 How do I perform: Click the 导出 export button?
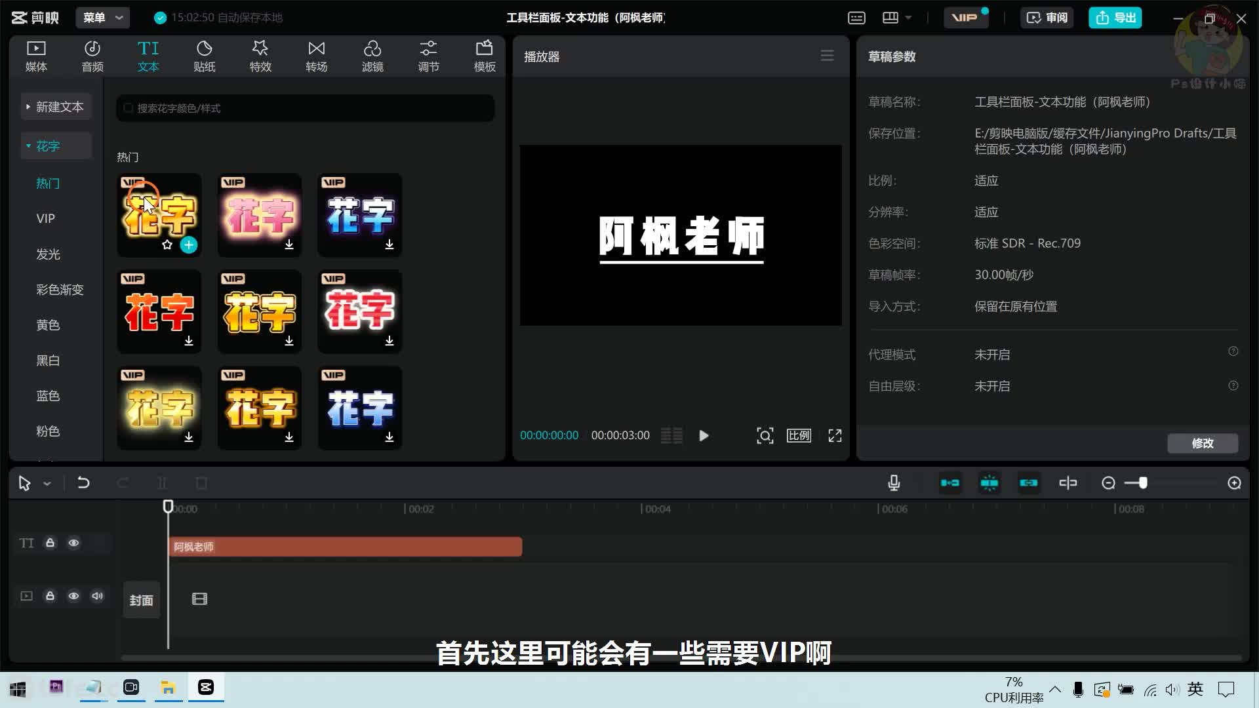[x=1115, y=18]
